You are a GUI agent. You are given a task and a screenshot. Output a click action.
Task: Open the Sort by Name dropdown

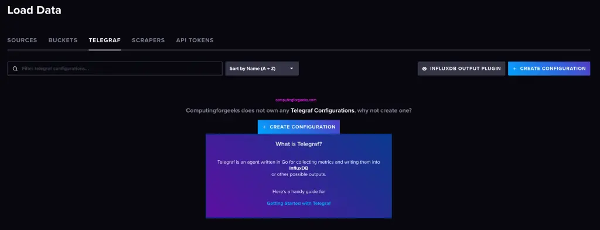262,69
